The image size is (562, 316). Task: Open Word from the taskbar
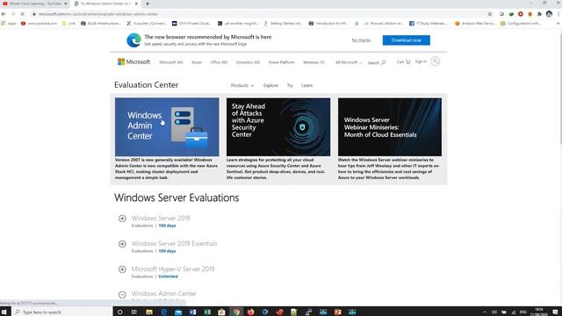point(193,312)
